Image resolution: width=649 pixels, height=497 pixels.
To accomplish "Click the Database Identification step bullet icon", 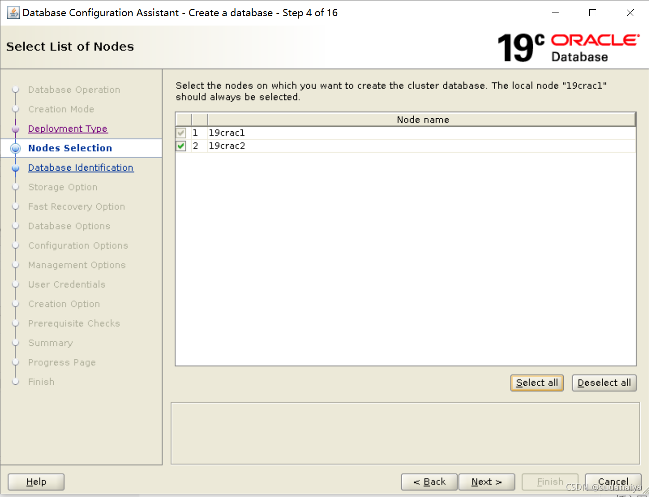I will coord(16,168).
